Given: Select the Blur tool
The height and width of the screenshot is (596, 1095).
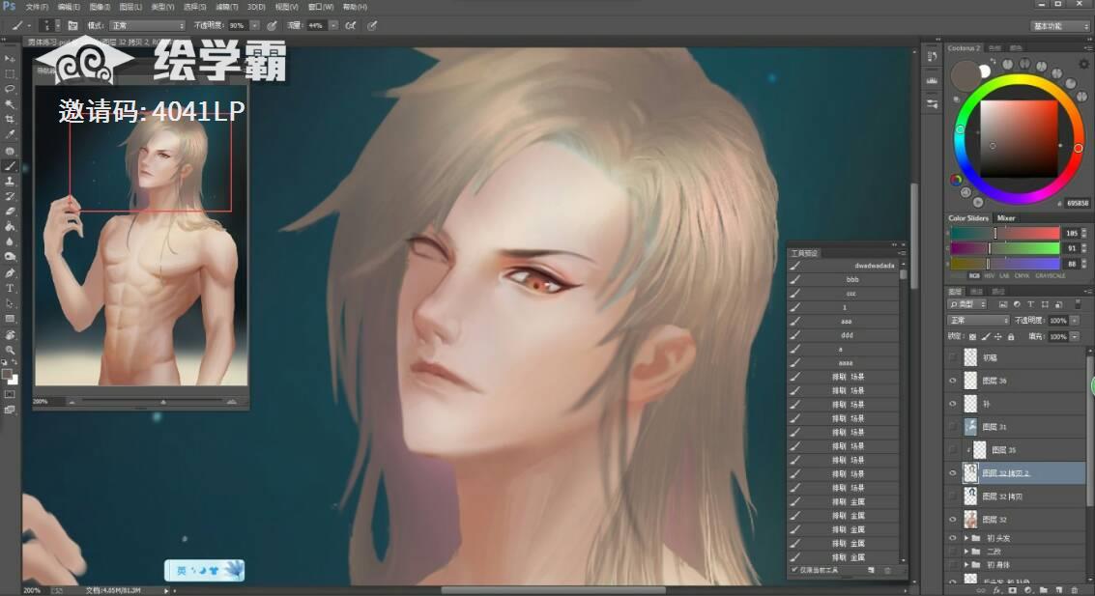Looking at the screenshot, I should point(10,242).
